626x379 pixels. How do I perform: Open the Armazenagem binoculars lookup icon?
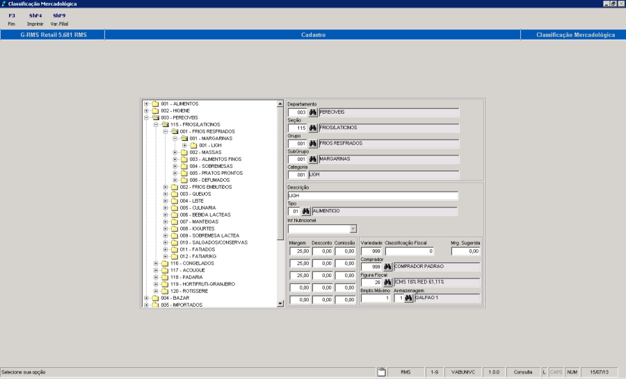(408, 298)
